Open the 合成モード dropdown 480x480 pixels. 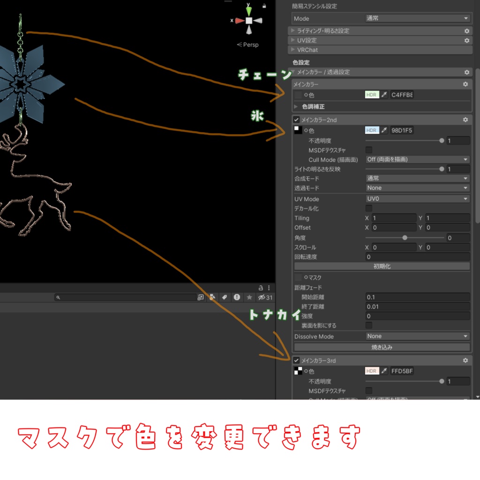[418, 178]
